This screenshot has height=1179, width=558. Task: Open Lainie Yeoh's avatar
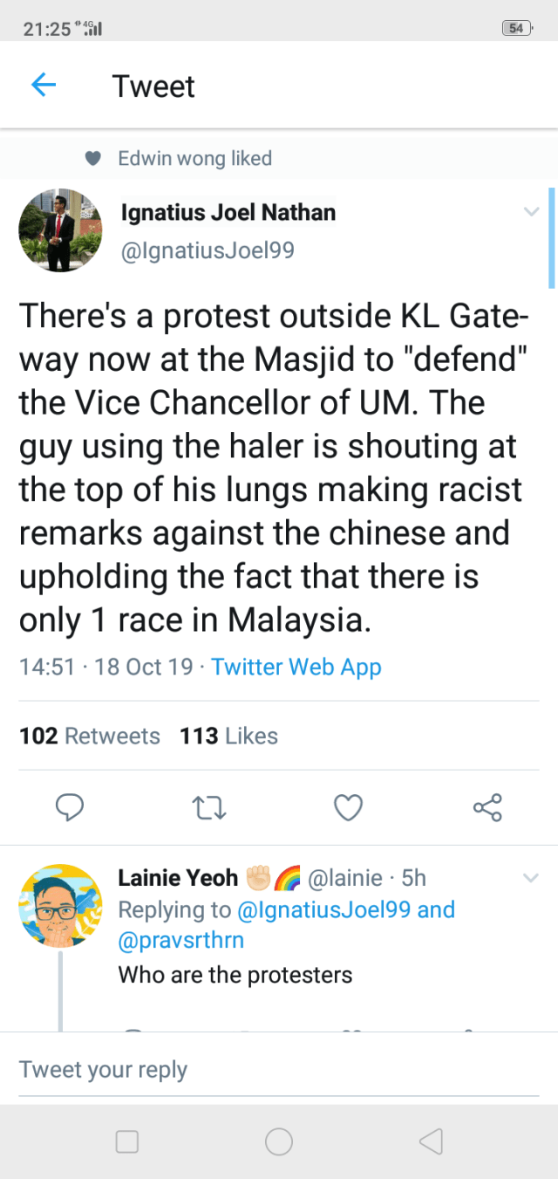coord(60,906)
